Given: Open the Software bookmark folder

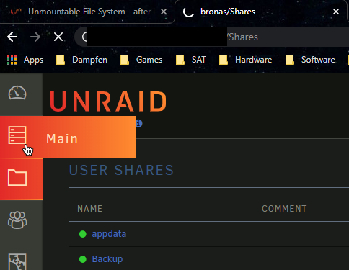Looking at the screenshot, I should click(x=310, y=60).
